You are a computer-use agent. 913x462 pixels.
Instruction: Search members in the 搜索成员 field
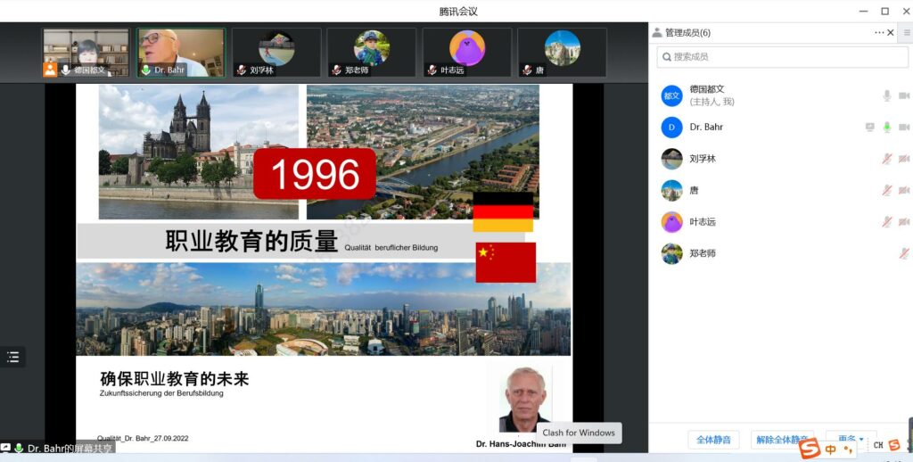[x=783, y=57]
